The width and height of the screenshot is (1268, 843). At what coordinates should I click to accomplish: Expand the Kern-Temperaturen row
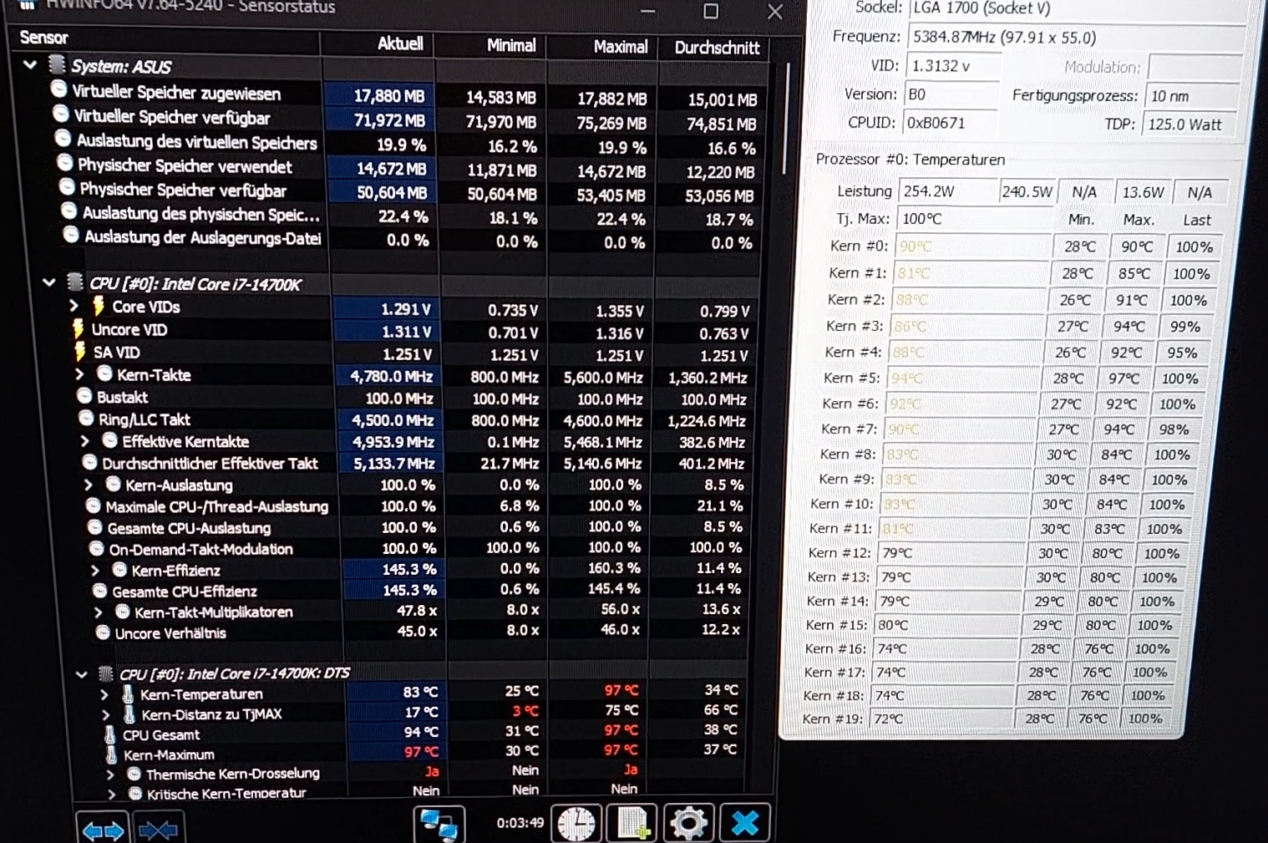104,693
